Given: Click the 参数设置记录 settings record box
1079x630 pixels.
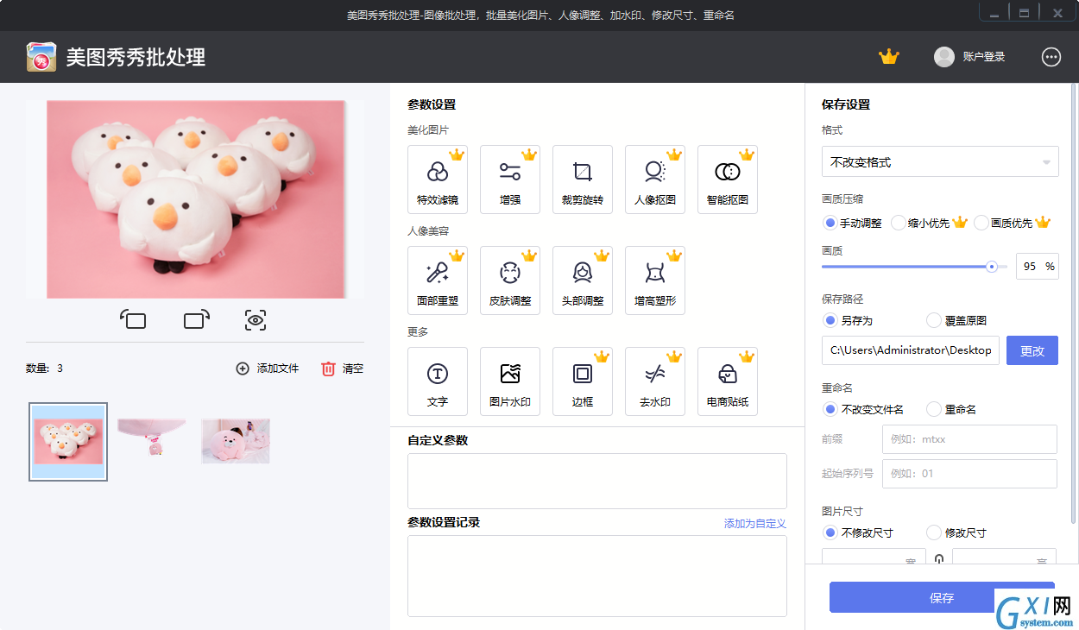Looking at the screenshot, I should pyautogui.click(x=597, y=576).
